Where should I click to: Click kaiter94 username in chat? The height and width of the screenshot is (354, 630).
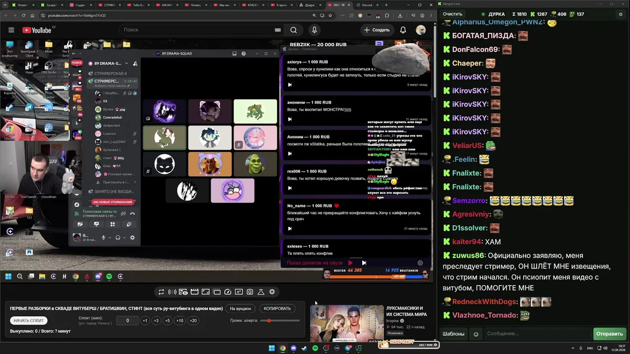click(467, 242)
